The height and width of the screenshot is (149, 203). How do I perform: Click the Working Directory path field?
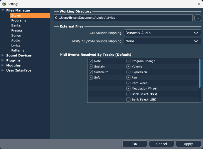pos(123,18)
